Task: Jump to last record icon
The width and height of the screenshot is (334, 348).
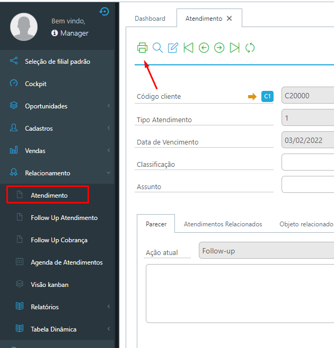Action: click(234, 48)
